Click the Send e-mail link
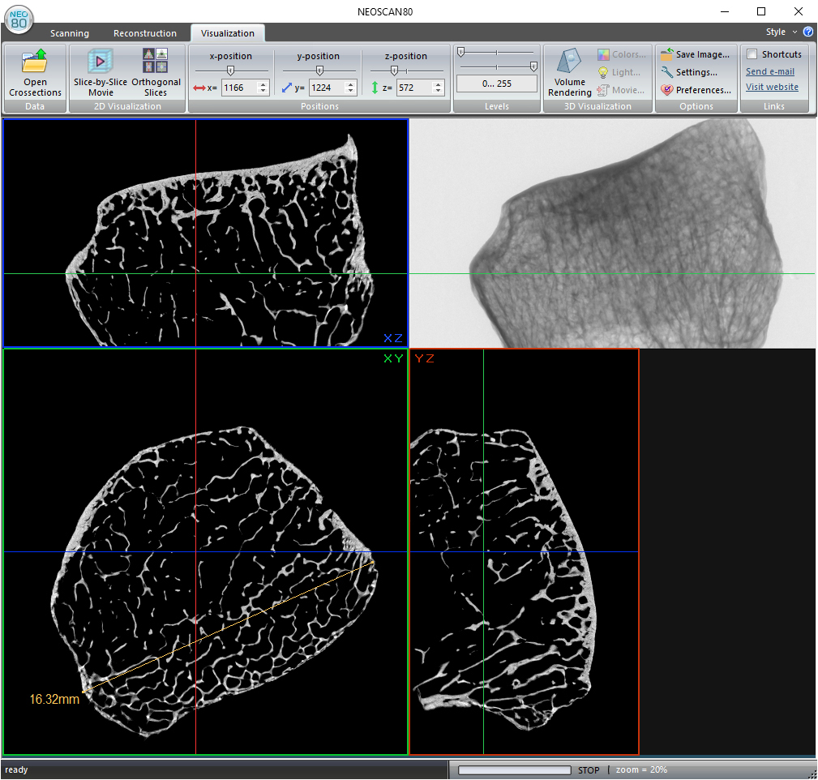818x780 pixels. coord(769,71)
